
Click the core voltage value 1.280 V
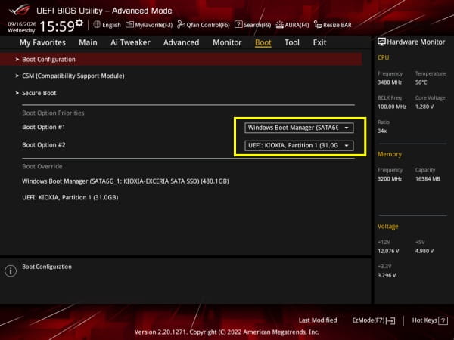424,107
